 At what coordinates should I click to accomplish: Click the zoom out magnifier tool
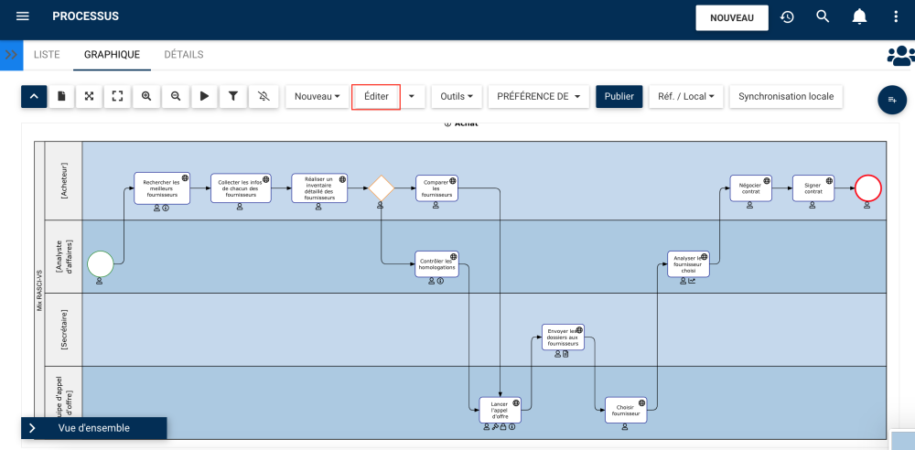176,96
